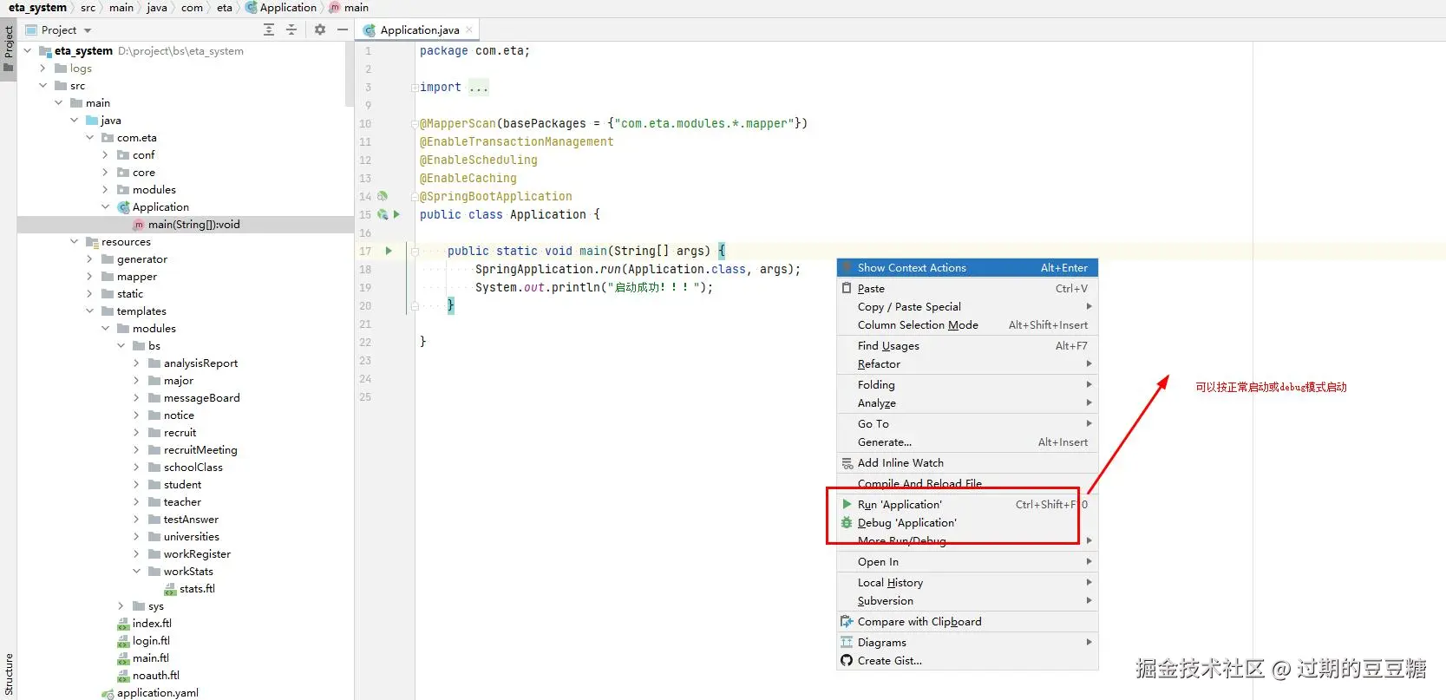Open the Go To submenu
This screenshot has height=700, width=1446.
(967, 423)
